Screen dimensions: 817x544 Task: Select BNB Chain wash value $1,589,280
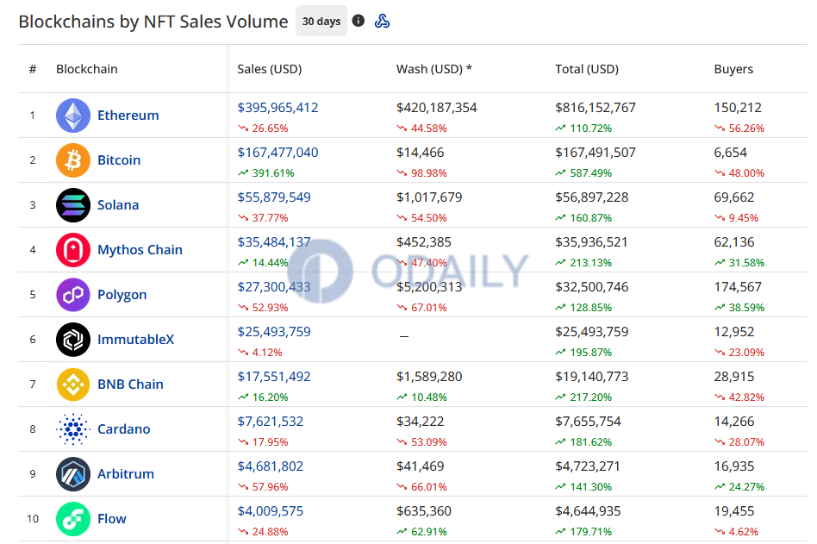(x=429, y=376)
